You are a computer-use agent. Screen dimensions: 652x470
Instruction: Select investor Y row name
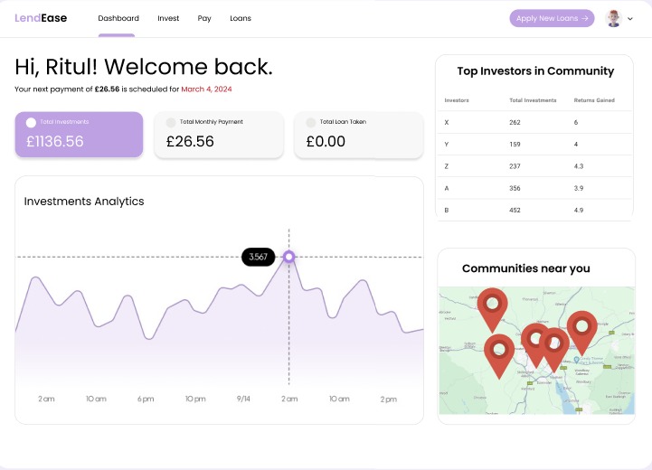447,145
